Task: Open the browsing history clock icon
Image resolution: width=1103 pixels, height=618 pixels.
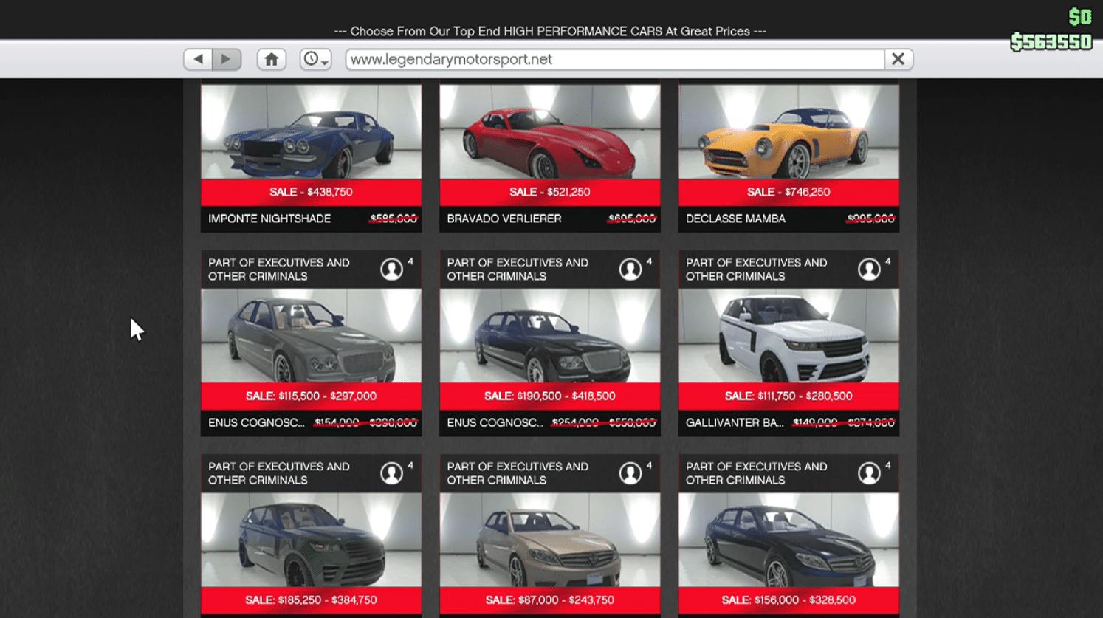Action: pos(310,59)
